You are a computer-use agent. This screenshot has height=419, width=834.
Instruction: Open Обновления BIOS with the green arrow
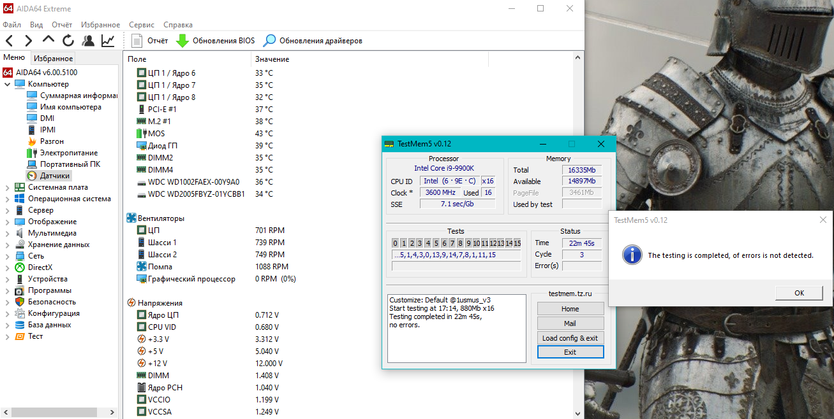215,41
